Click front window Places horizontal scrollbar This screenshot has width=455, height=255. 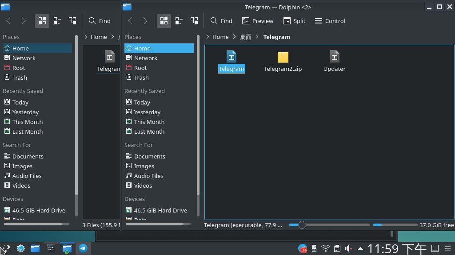click(x=155, y=224)
